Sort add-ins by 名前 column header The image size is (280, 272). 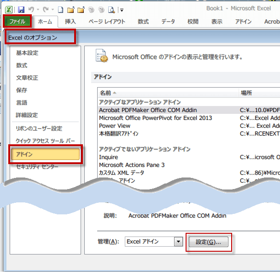coord(168,93)
